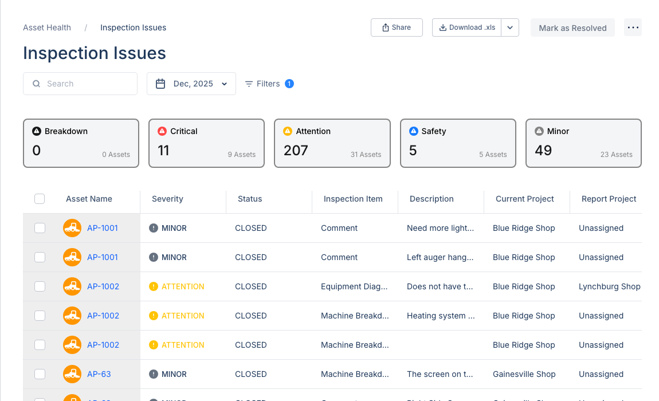
Task: Click the Minor gray warning icon
Action: pyautogui.click(x=539, y=131)
